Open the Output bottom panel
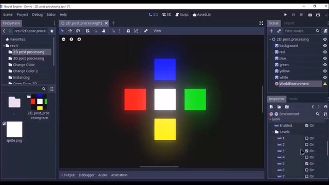Viewport: 329px width, 185px height. pyautogui.click(x=68, y=175)
